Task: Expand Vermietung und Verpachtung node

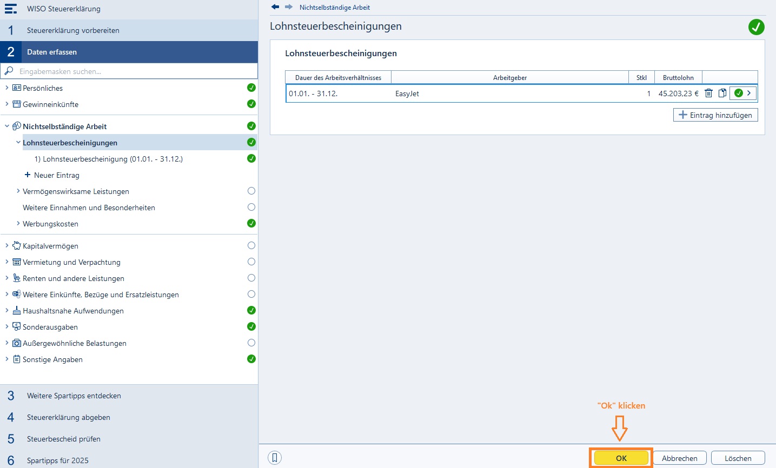Action: [6, 262]
